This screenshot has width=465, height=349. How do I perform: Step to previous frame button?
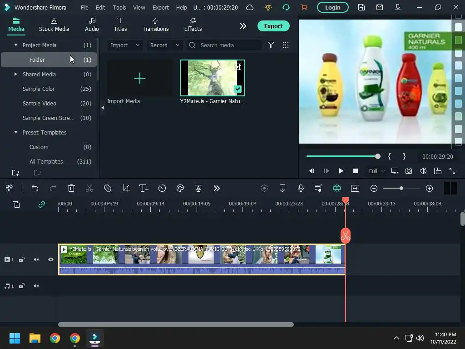[x=312, y=171]
